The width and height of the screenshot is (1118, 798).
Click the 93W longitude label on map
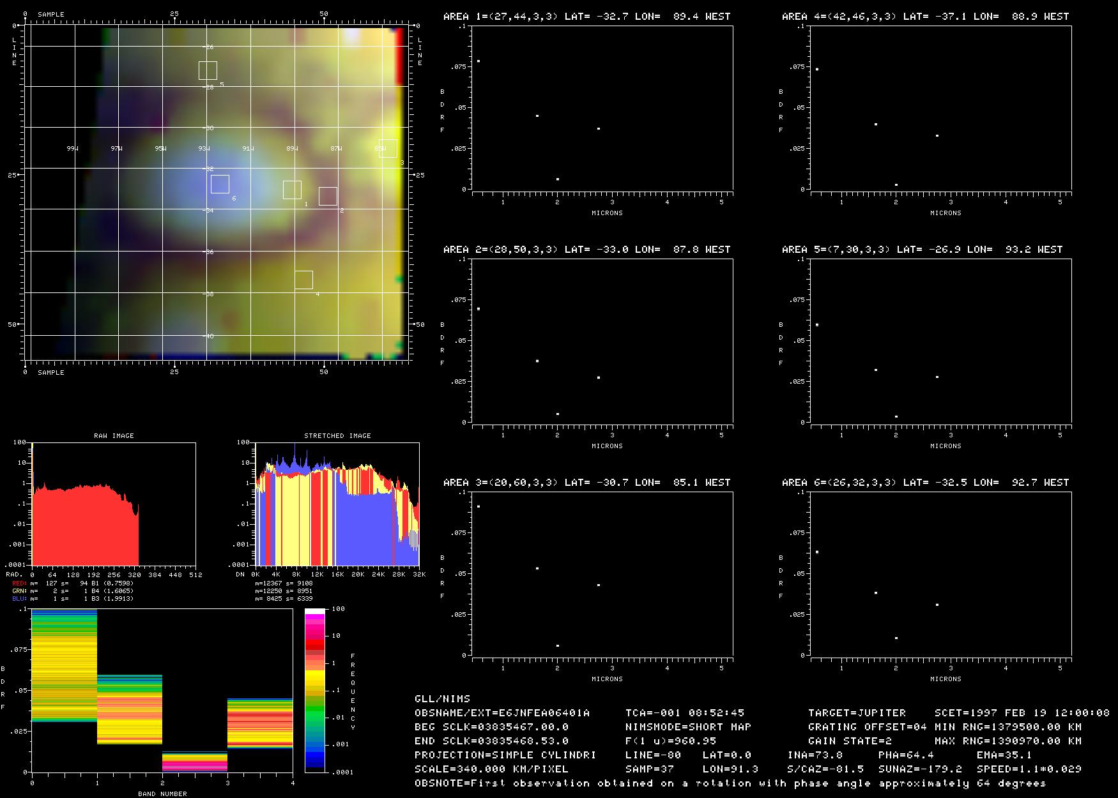point(204,149)
